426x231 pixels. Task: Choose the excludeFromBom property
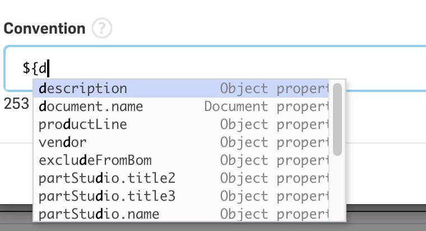point(95,160)
